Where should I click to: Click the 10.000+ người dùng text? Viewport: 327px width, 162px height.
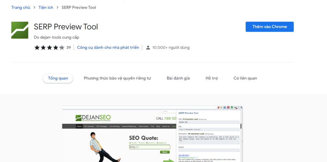[171, 48]
